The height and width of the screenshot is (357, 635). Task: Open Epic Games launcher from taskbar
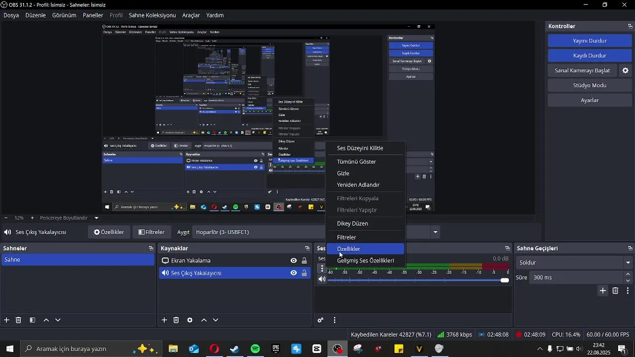[x=276, y=349]
